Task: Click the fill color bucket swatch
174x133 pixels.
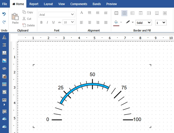Action: tap(116, 22)
